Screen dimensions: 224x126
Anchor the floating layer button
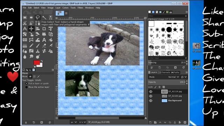[175, 122]
